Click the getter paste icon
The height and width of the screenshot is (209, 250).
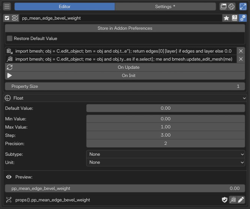pyautogui.click(x=9, y=51)
